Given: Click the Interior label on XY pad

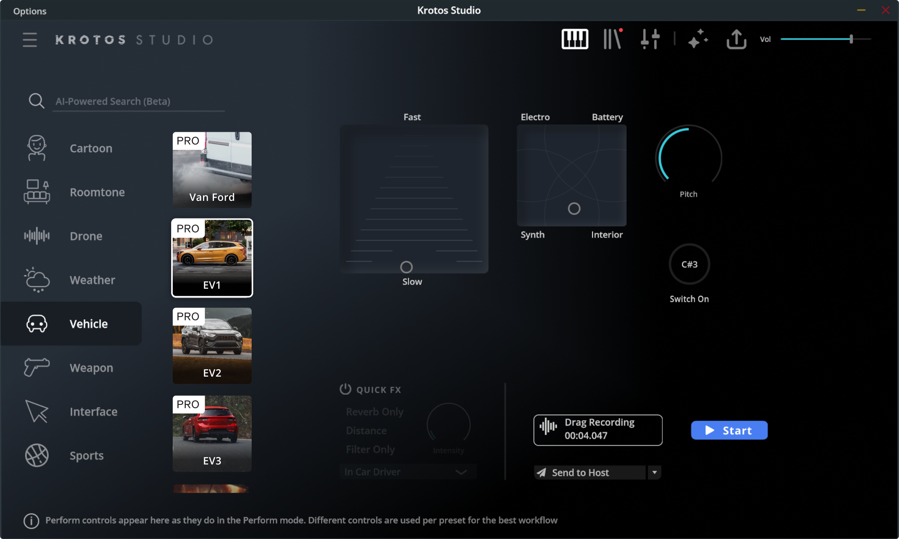Looking at the screenshot, I should coord(607,235).
